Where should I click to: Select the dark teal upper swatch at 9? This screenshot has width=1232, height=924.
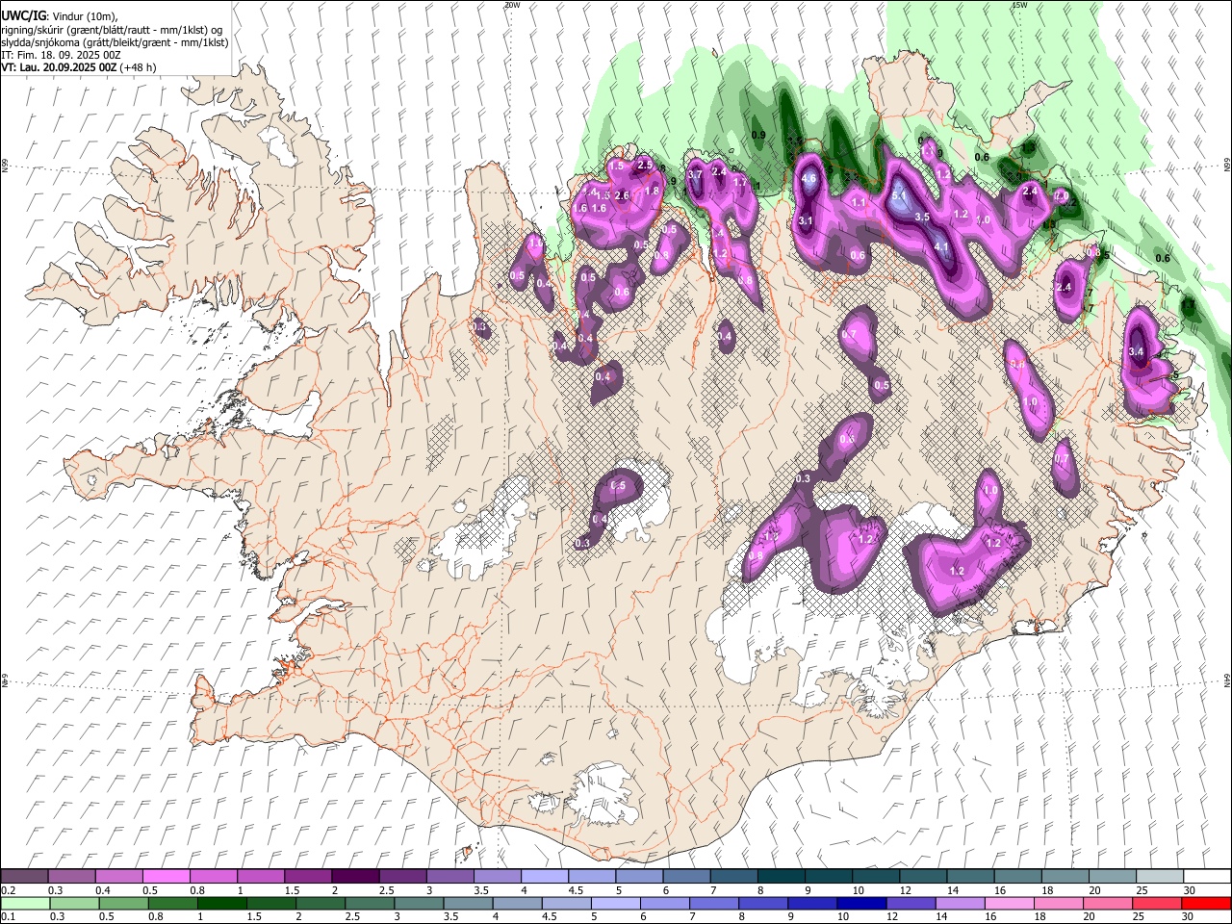pyautogui.click(x=827, y=877)
